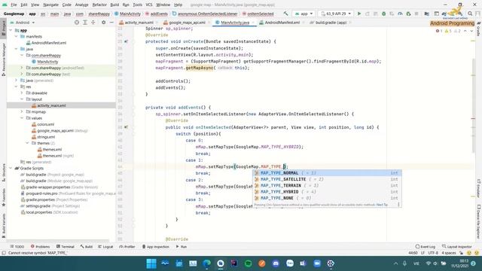Open the Build menu
This screenshot has width=482, height=271.
[x=114, y=5]
